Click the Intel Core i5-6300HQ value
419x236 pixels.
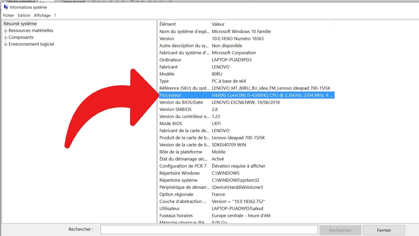pyautogui.click(x=272, y=95)
